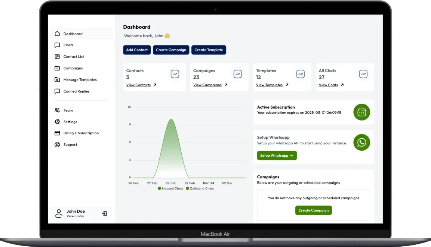Click the Message Templates folder icon

(57, 79)
